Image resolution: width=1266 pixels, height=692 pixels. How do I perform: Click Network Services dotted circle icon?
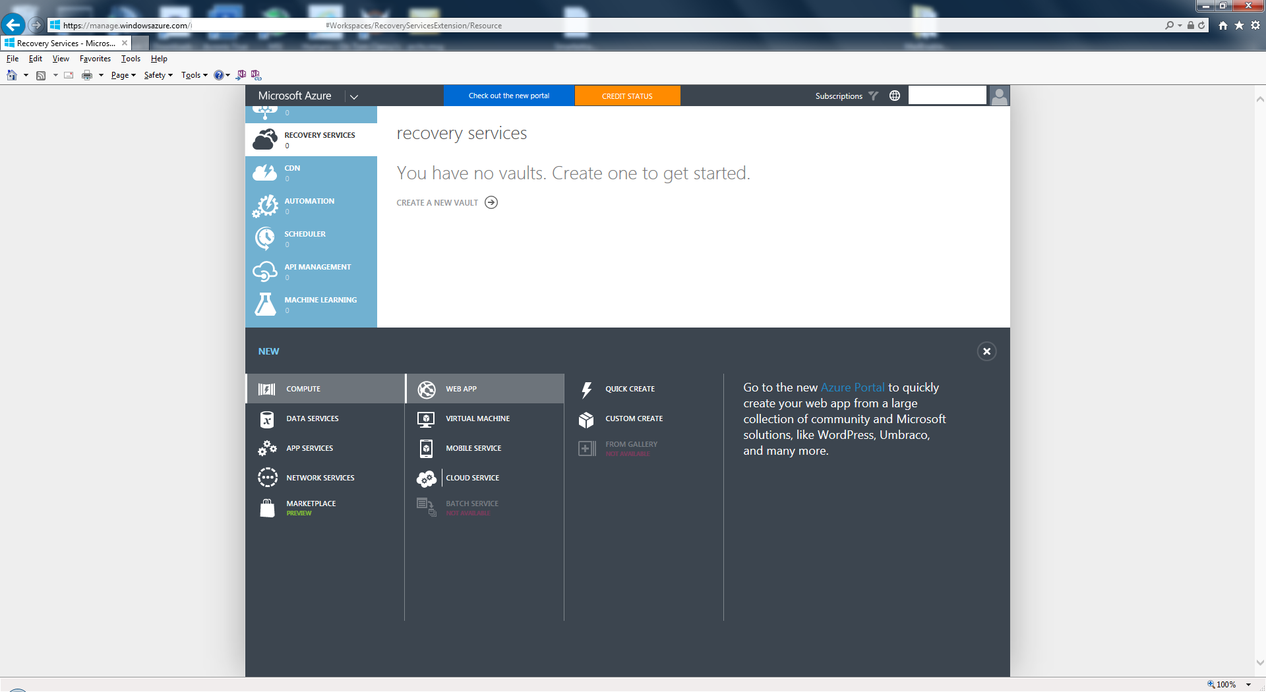(x=267, y=477)
